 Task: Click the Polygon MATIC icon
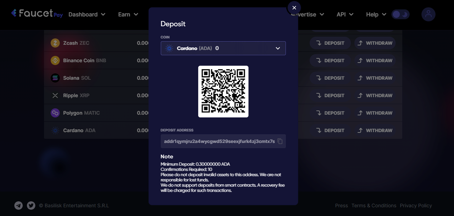[x=55, y=113]
